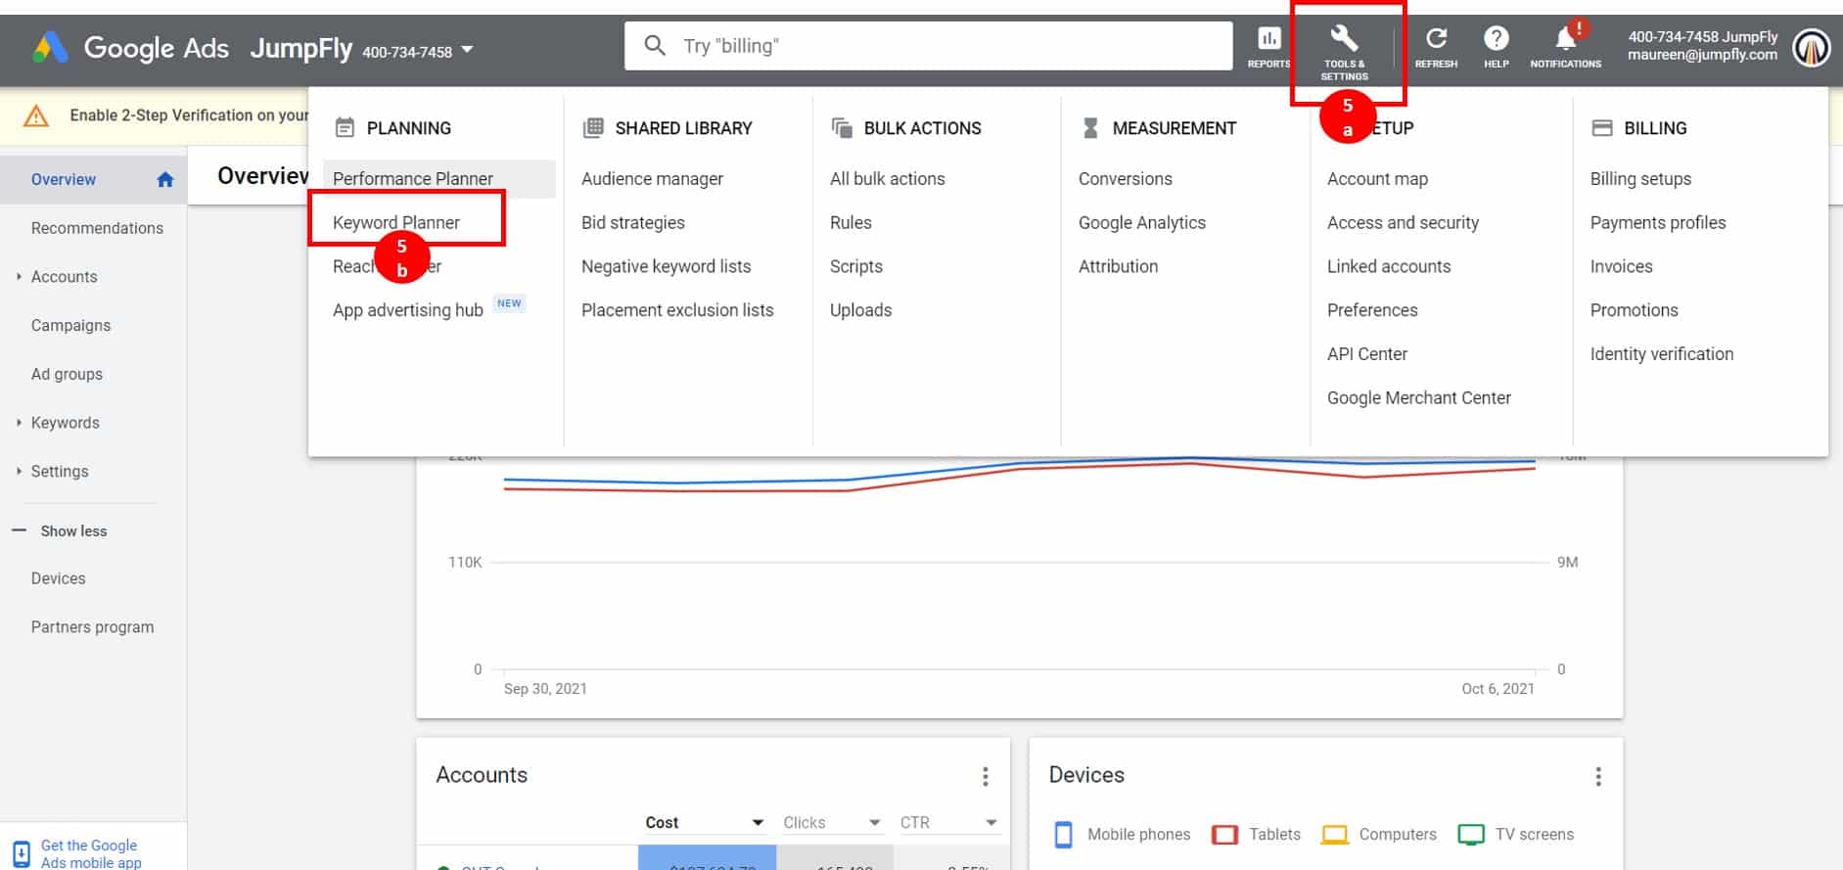
Task: Open Rules under Bulk Actions
Action: pyautogui.click(x=851, y=223)
